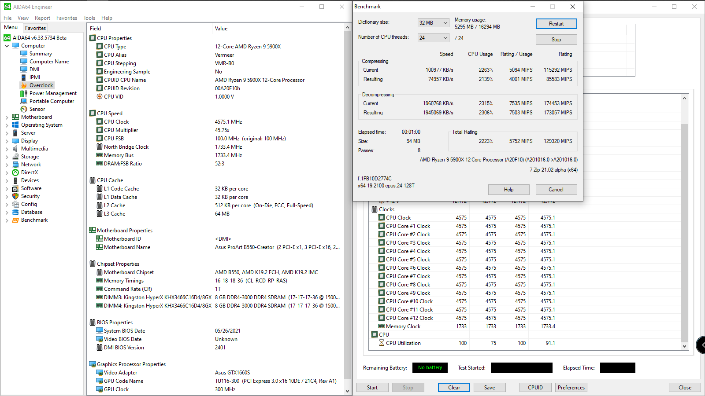
Task: Click Cancel in the Benchmark dialog
Action: (x=556, y=190)
